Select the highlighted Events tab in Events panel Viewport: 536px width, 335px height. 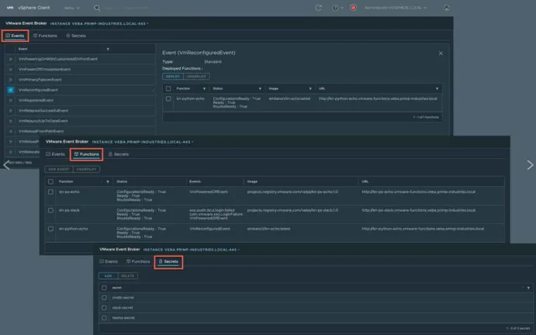point(15,36)
